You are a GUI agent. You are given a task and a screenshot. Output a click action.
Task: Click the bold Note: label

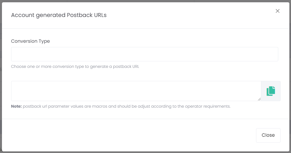point(16,106)
